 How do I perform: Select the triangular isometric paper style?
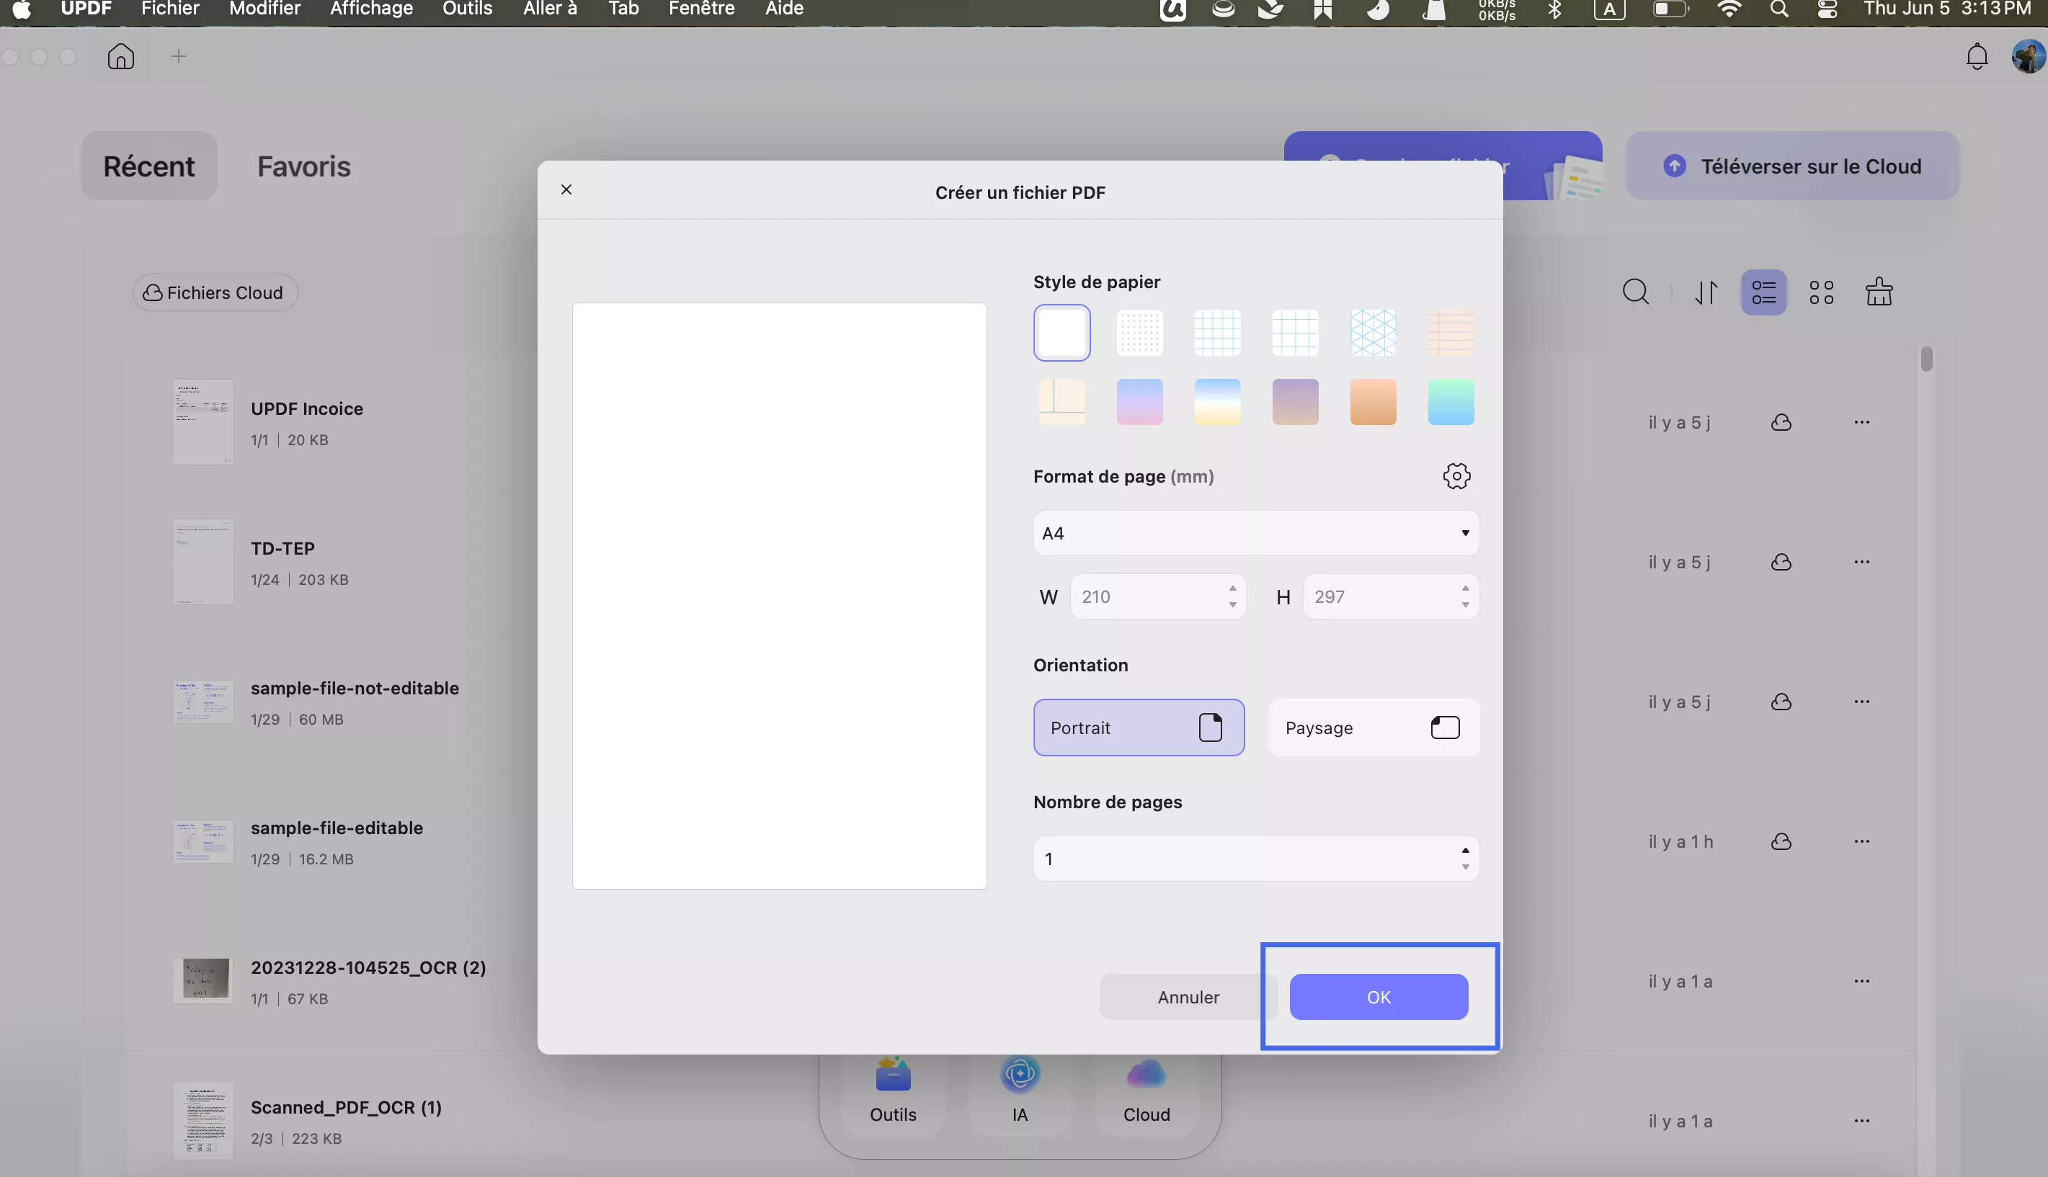(x=1373, y=332)
